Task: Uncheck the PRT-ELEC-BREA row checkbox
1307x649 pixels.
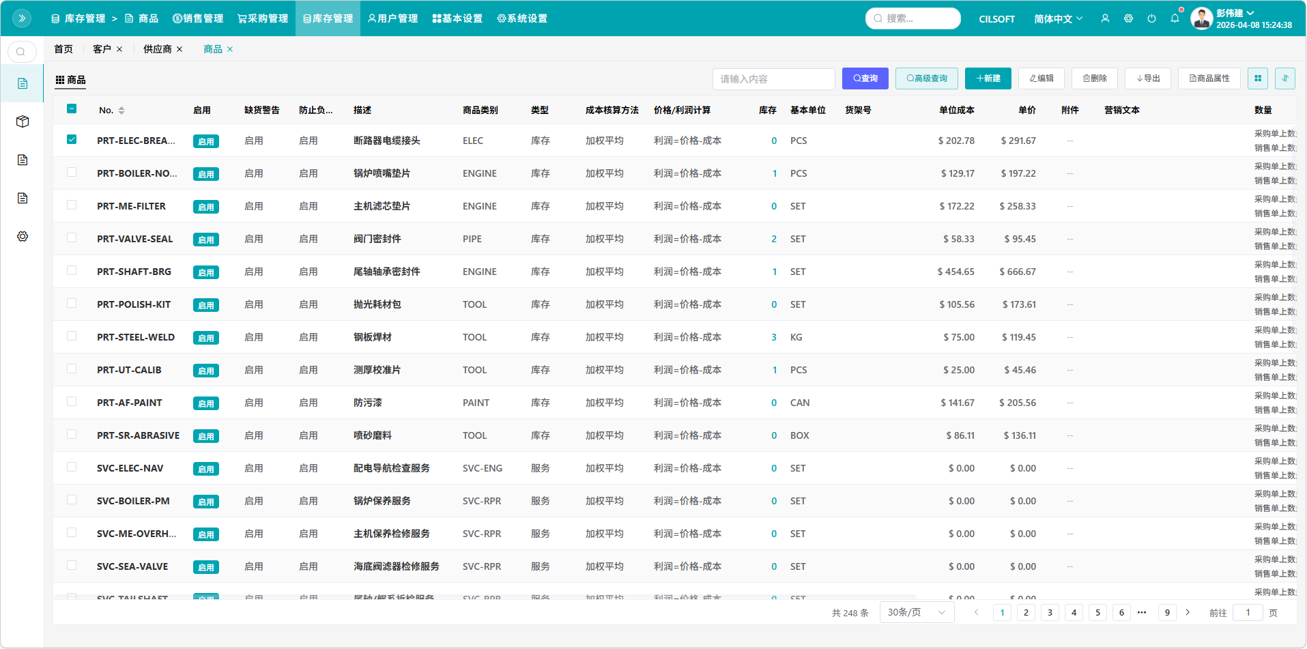Action: 72,140
